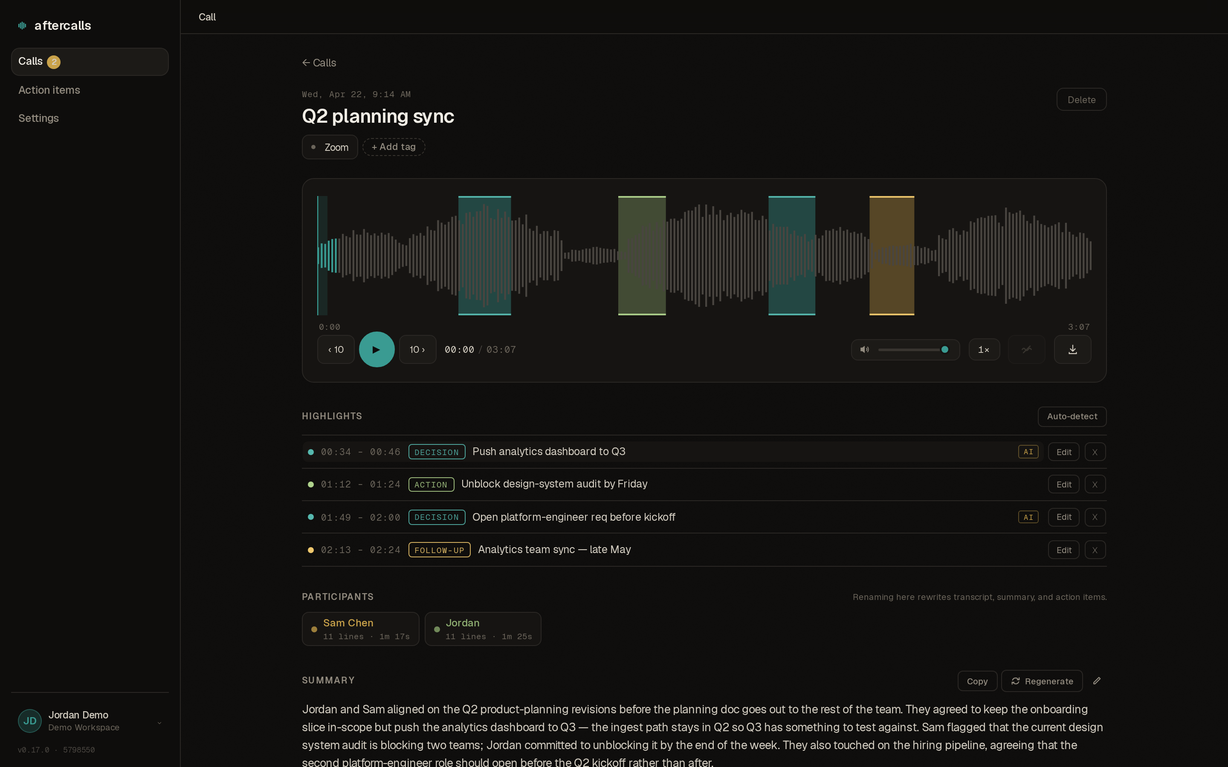Click the version text v0.17.0
Image resolution: width=1228 pixels, height=767 pixels.
[x=34, y=750]
